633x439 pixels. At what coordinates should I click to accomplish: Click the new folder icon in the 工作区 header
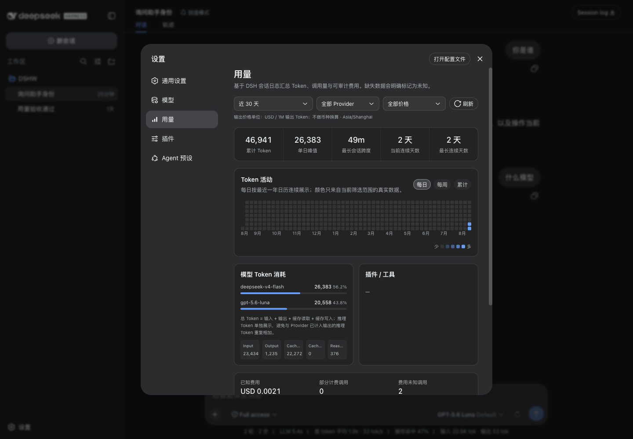point(111,61)
